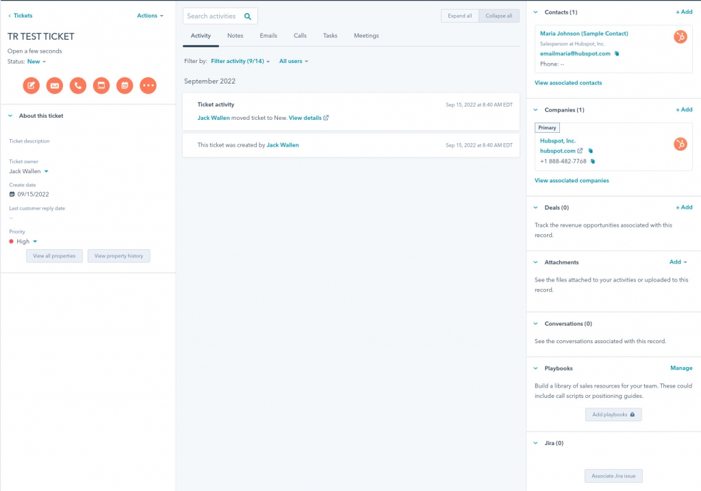Image resolution: width=701 pixels, height=491 pixels.
Task: Start a call with the phone icon
Action: tap(79, 86)
